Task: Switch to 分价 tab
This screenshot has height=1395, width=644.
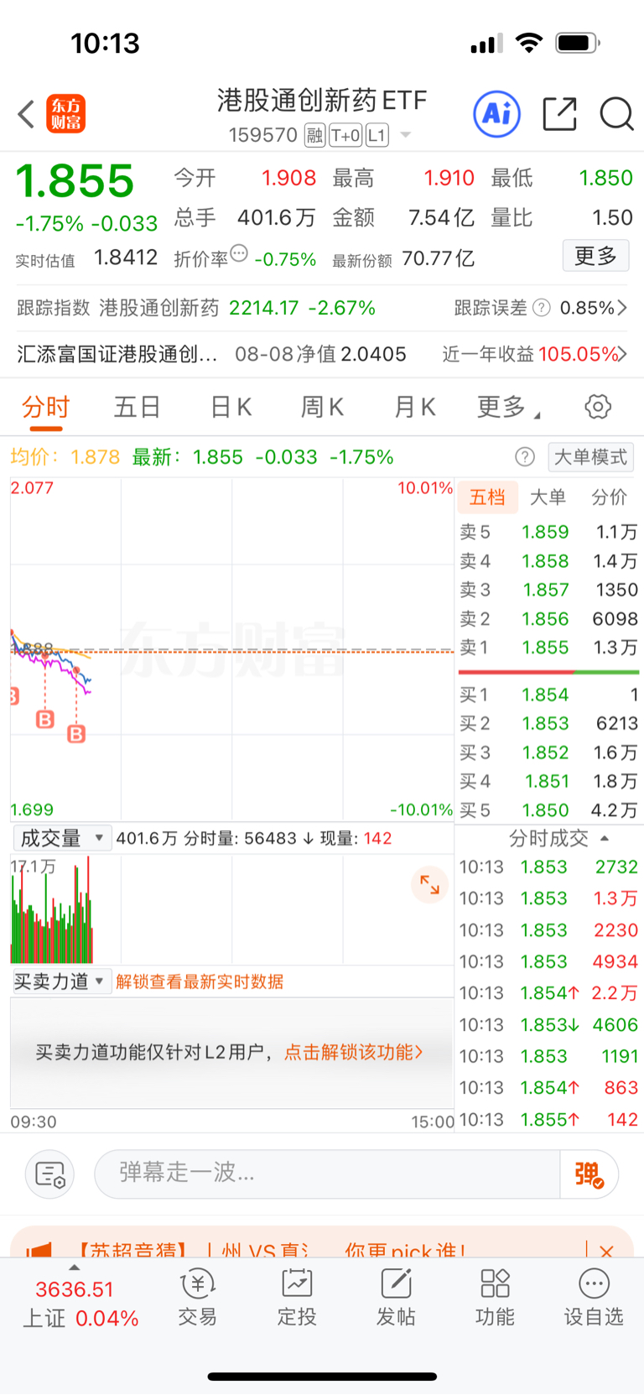Action: point(610,497)
